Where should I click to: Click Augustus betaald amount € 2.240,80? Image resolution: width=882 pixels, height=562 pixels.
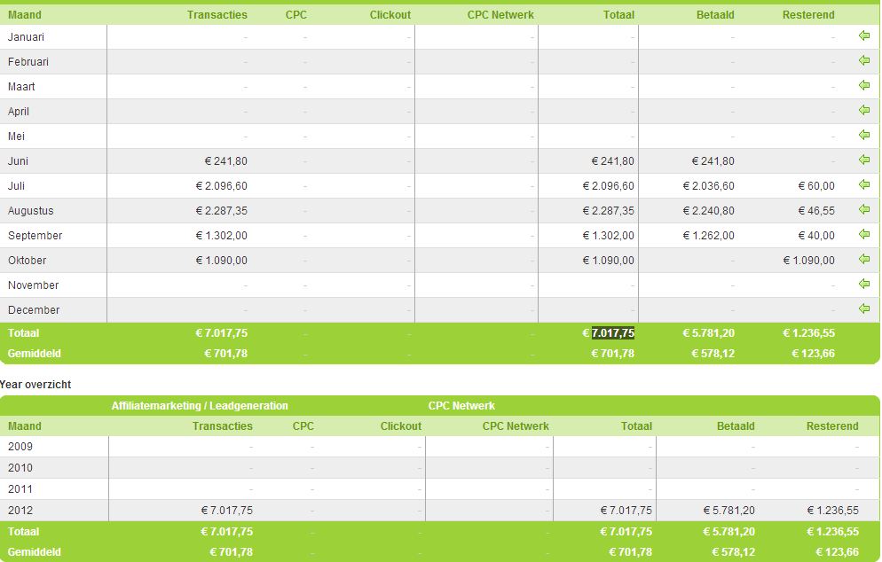[708, 211]
